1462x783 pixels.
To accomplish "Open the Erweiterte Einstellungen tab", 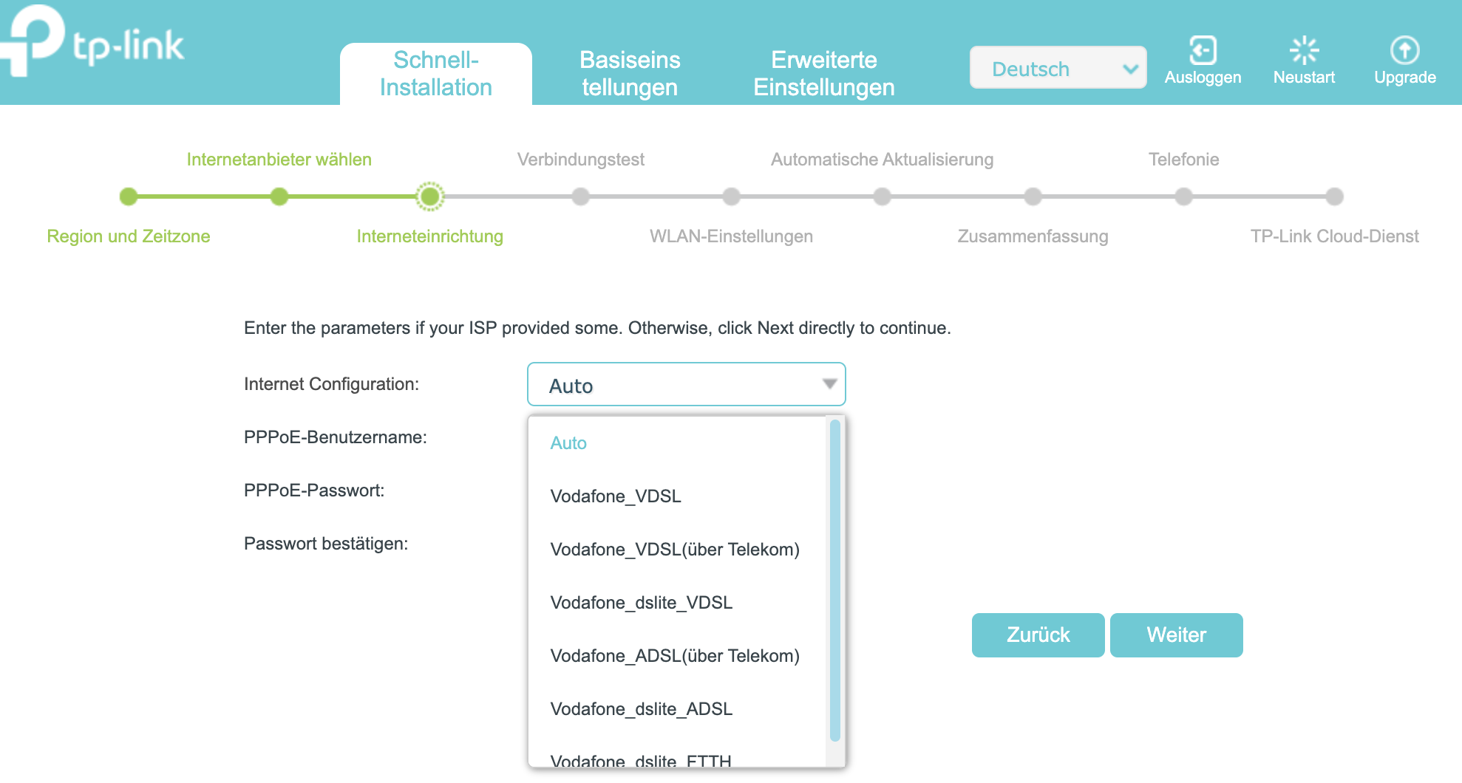I will [x=823, y=73].
